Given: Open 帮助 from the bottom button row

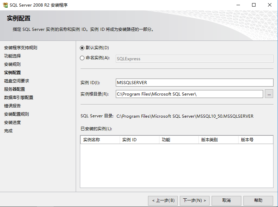Looking at the screenshot, I should click(x=258, y=200).
